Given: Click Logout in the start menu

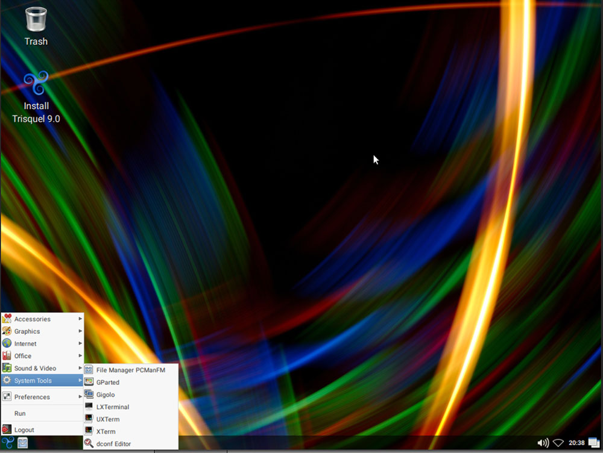Looking at the screenshot, I should [x=24, y=430].
